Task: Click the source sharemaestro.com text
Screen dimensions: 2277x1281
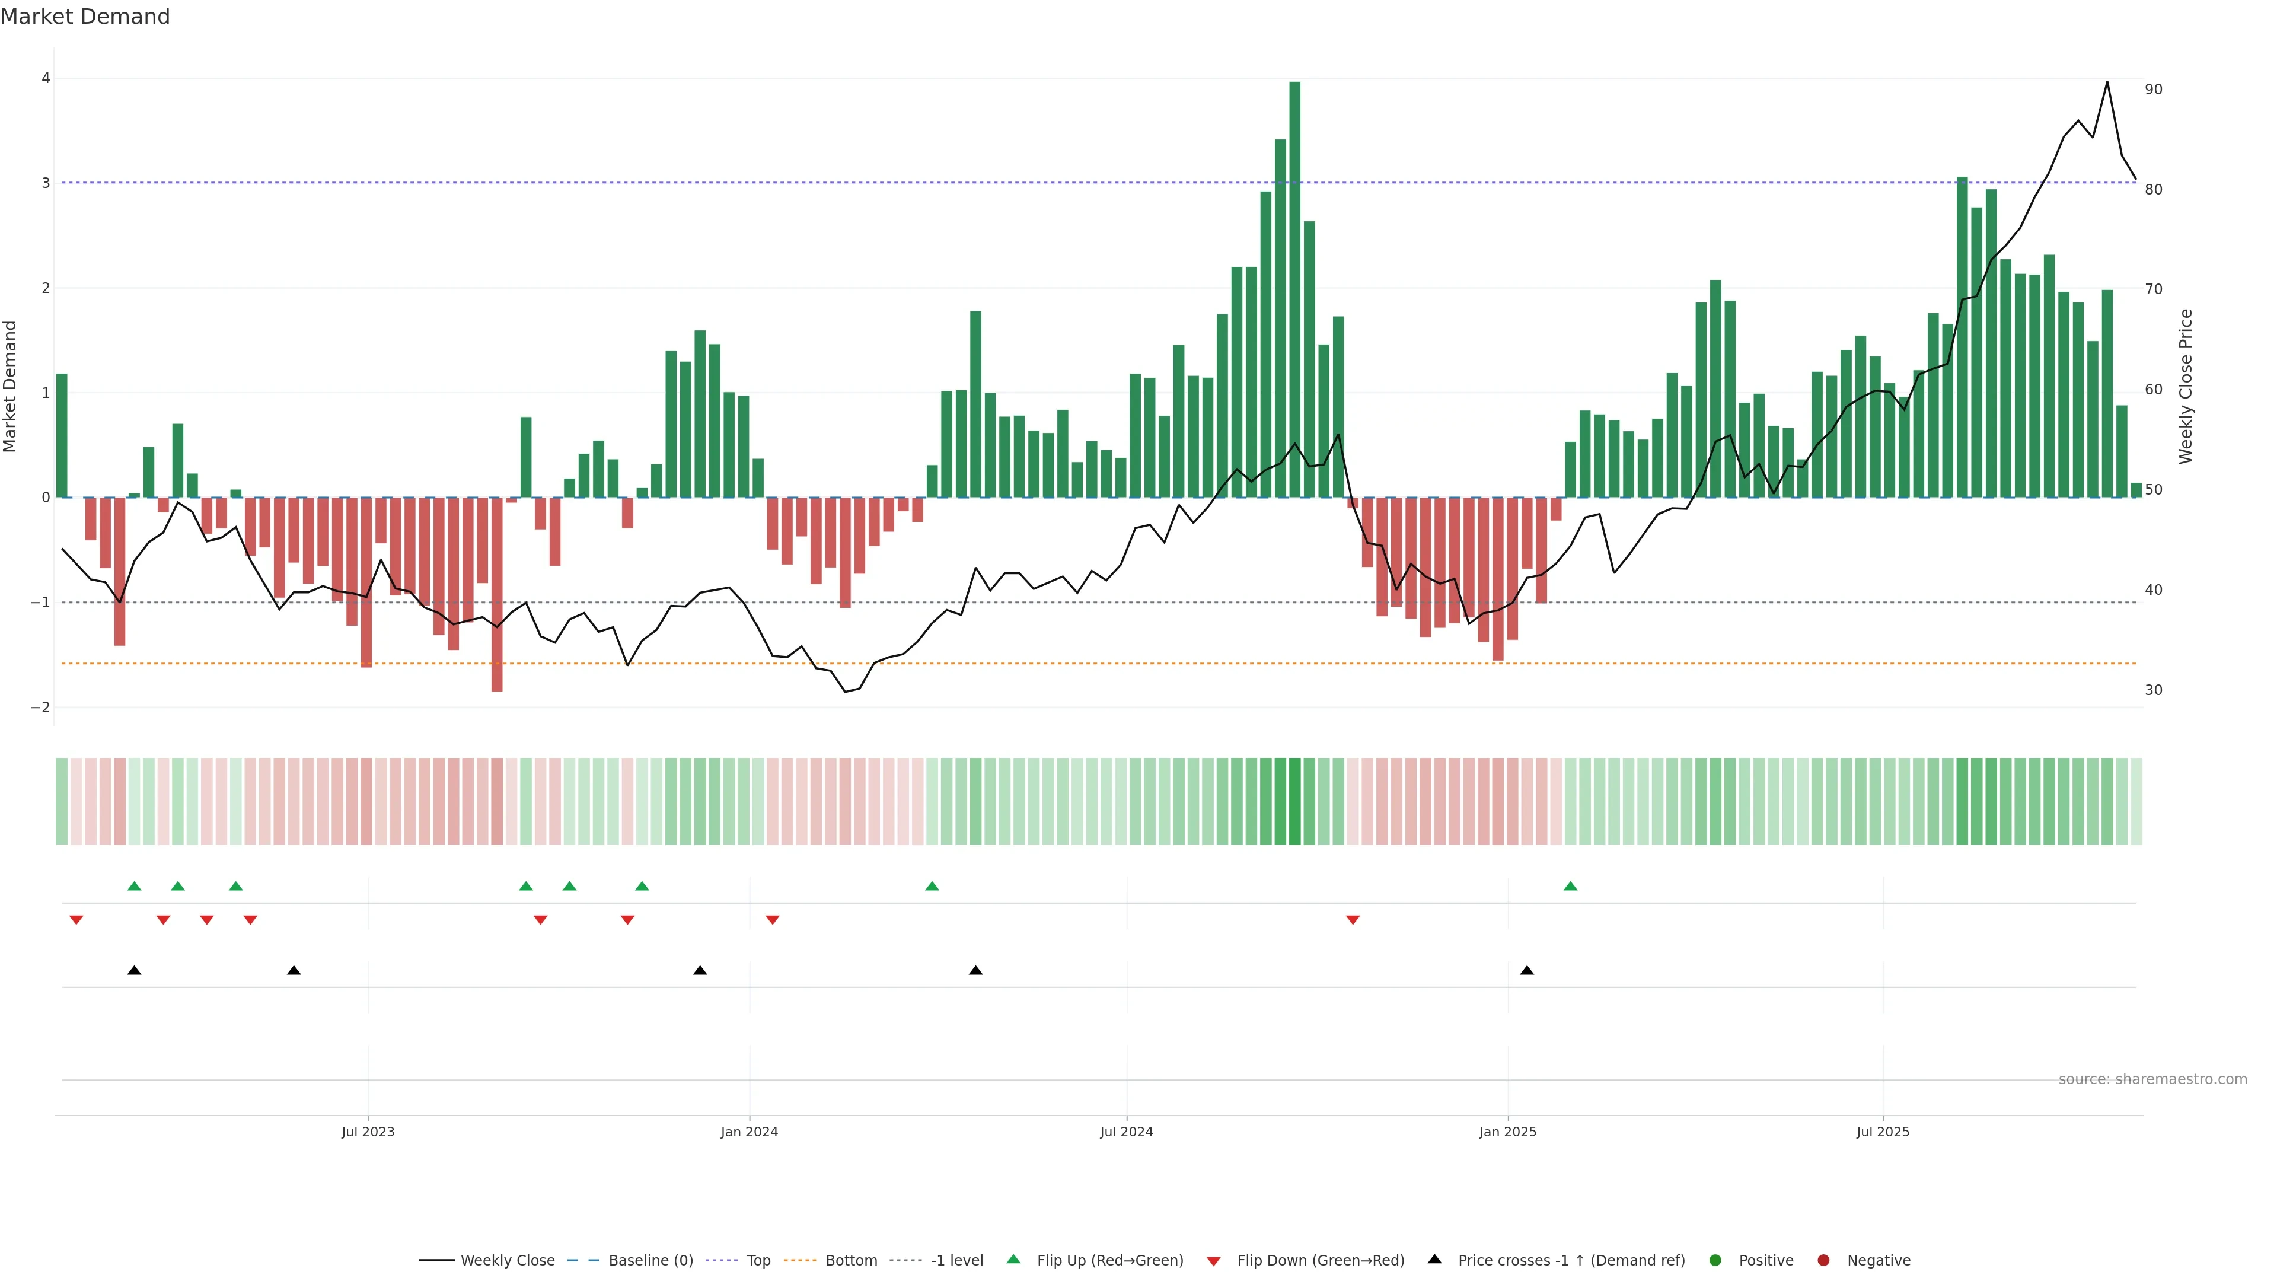Action: [x=2152, y=1079]
